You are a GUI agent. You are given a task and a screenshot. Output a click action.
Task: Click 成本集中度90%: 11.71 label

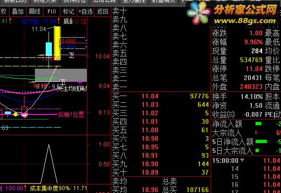[58, 188]
